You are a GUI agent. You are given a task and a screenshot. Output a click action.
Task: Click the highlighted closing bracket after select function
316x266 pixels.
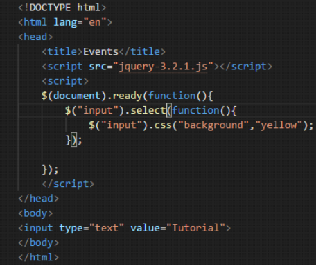[x=74, y=140]
